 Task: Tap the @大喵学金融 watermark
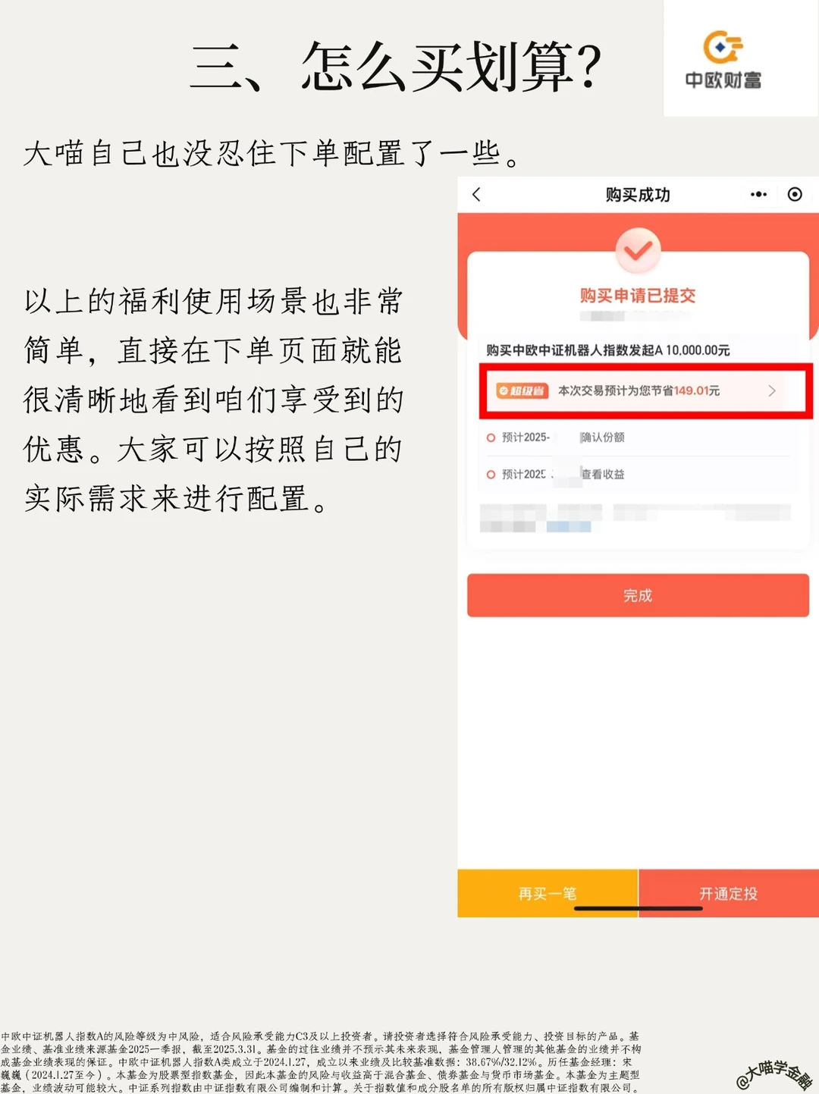tap(773, 1073)
